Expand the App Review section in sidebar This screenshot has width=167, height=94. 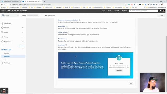[23, 42]
